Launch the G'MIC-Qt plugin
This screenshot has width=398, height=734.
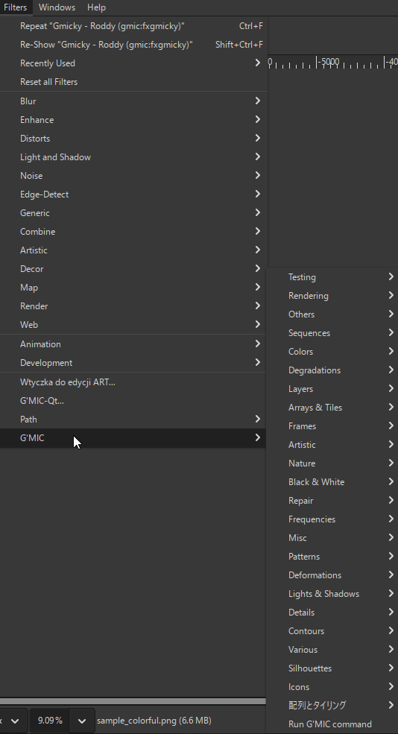133,401
